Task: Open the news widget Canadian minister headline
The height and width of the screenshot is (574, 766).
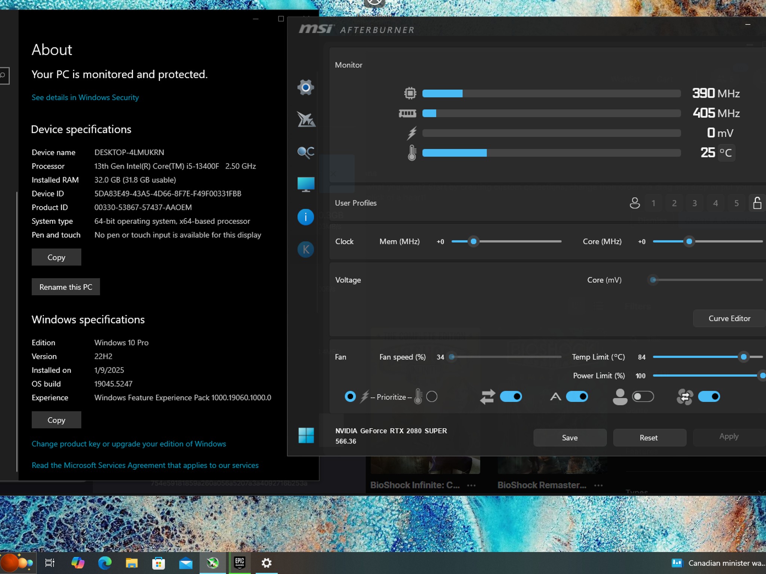Action: coord(718,563)
